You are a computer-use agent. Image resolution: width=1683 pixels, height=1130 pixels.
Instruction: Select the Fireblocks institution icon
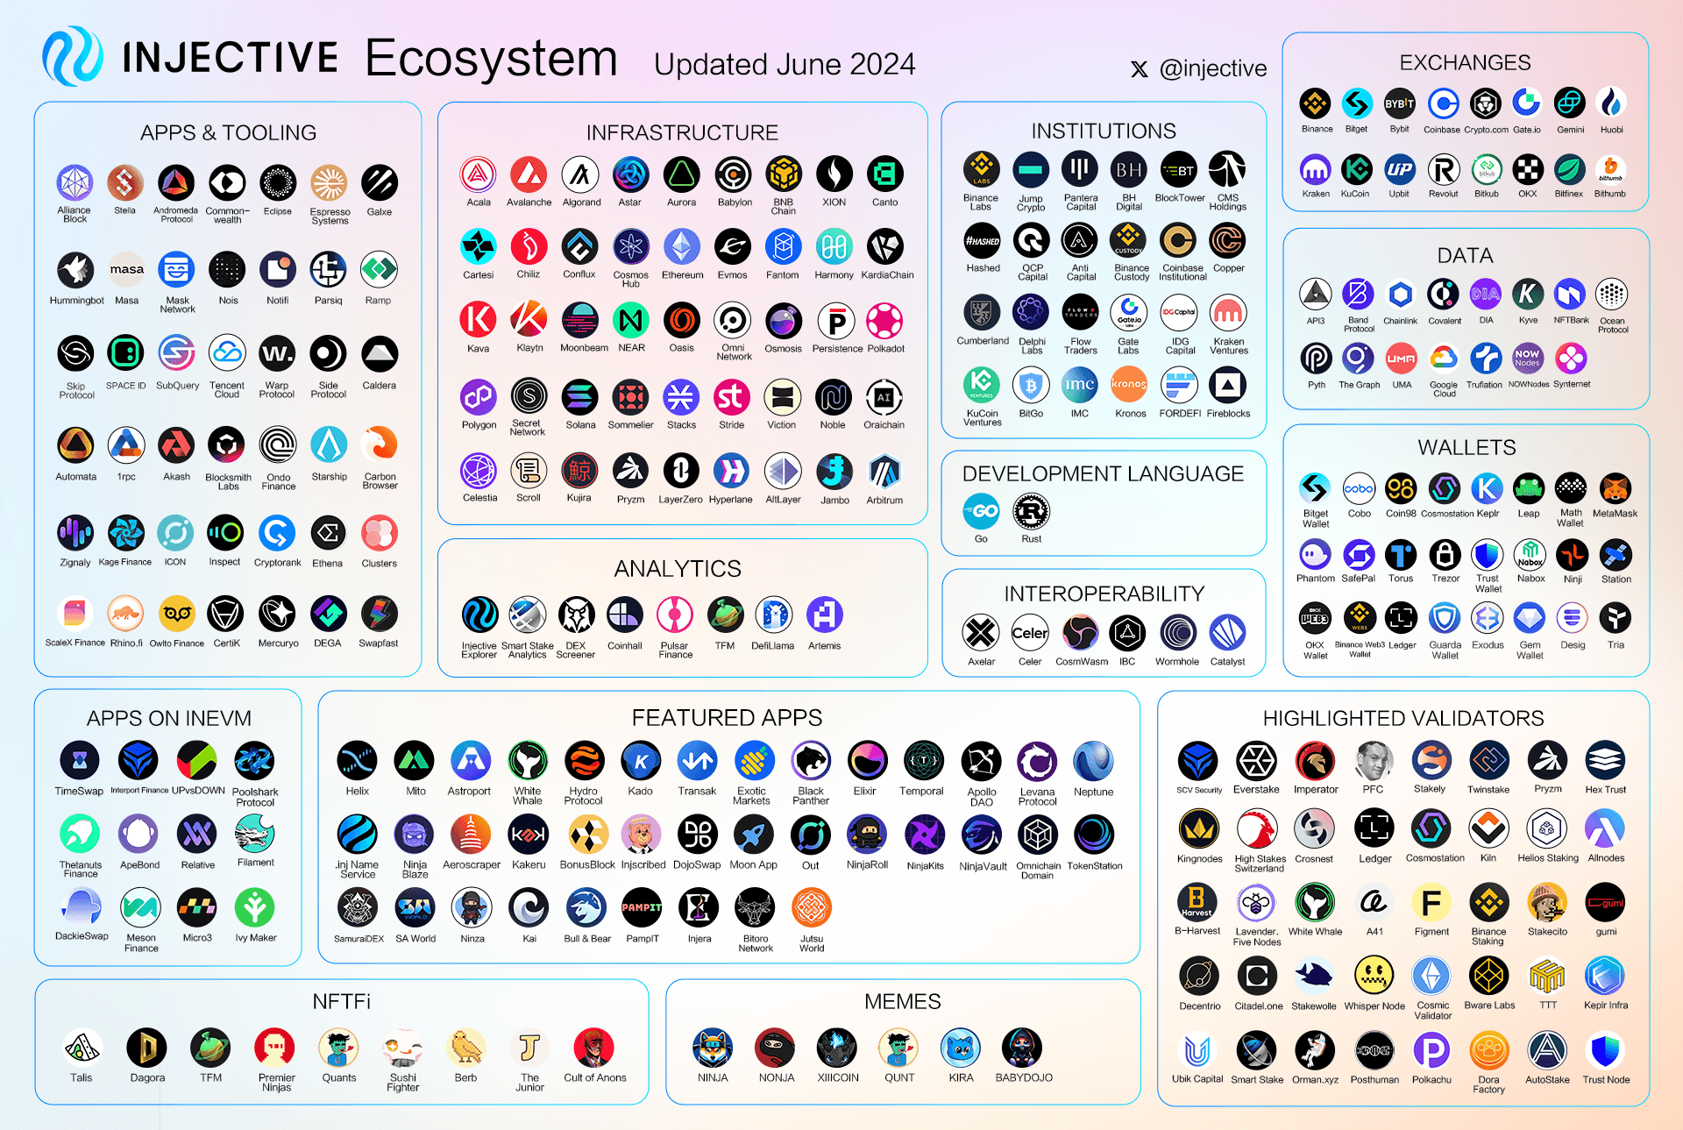(x=1228, y=385)
